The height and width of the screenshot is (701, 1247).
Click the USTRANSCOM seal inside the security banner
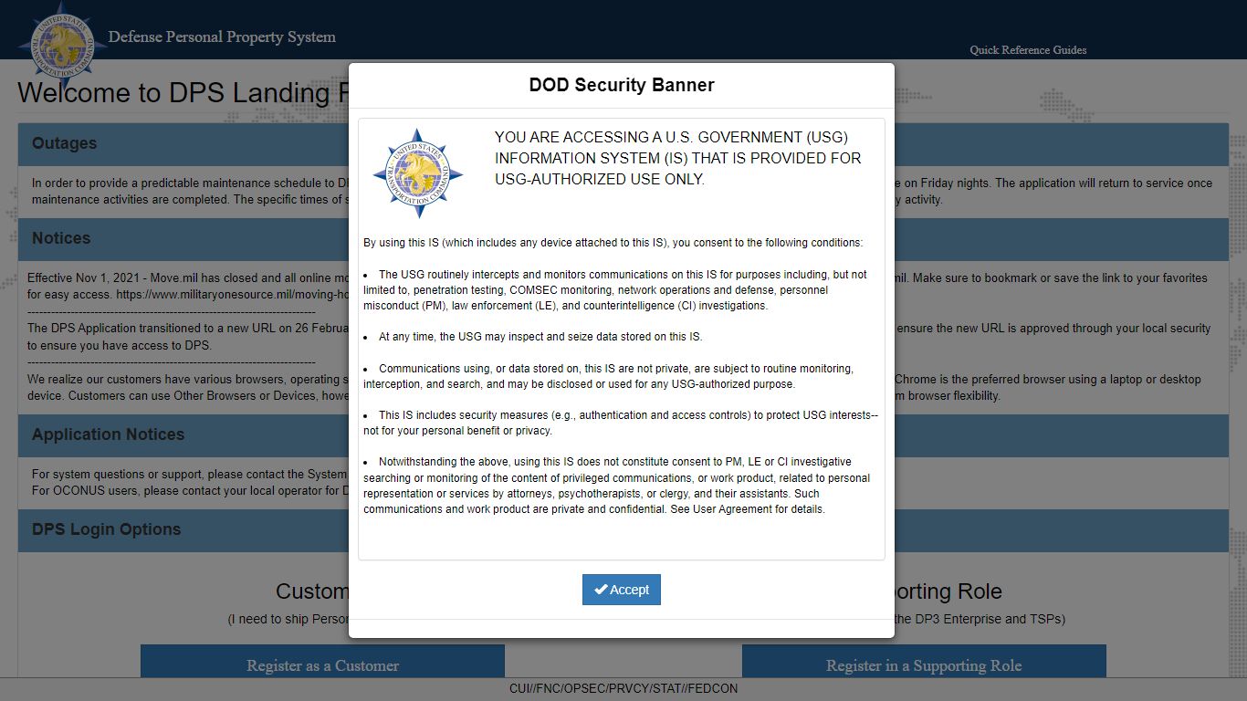(x=418, y=173)
